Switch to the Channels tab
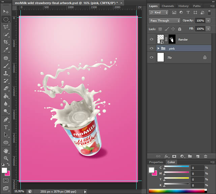216x194 pixels. pyautogui.click(x=168, y=6)
